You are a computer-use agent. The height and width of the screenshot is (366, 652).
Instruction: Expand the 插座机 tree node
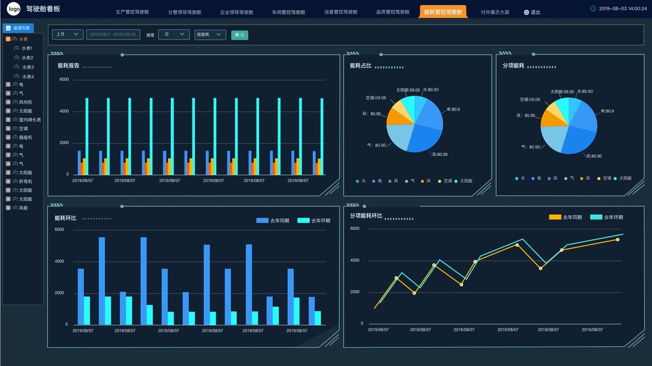point(8,137)
